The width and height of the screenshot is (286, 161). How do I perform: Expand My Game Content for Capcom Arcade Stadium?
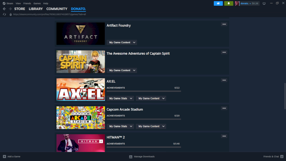[x=151, y=126]
